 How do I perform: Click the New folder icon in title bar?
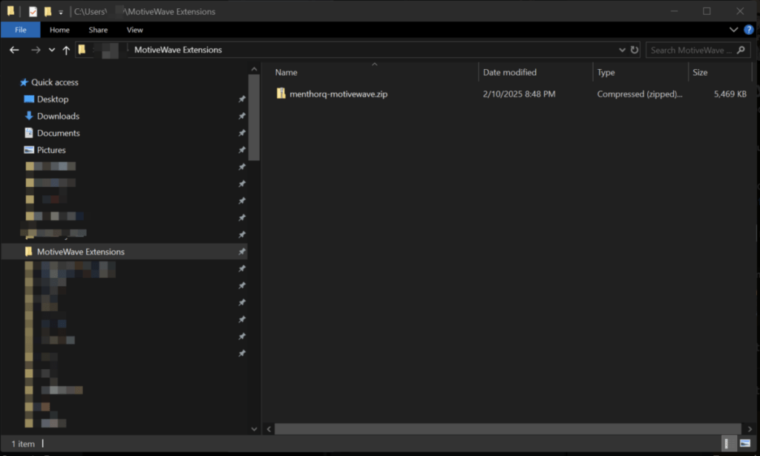click(x=48, y=11)
